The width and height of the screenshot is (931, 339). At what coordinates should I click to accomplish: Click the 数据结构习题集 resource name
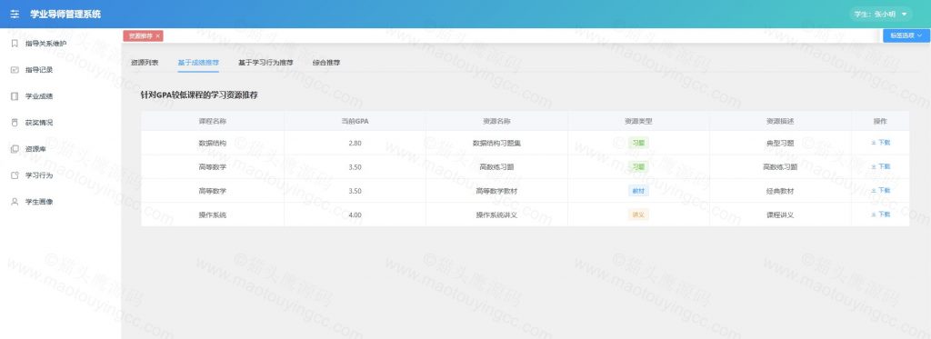(497, 143)
